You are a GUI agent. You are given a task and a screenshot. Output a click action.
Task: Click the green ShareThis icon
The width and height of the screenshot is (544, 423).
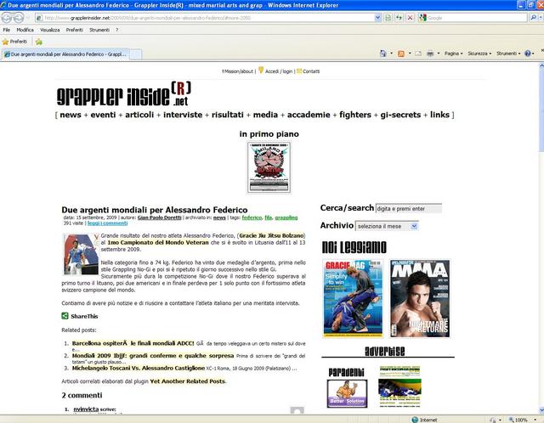pos(65,316)
